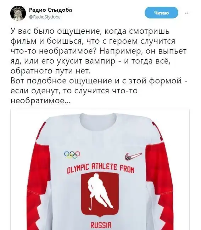Click the word вампир in tweet

pos(100,61)
